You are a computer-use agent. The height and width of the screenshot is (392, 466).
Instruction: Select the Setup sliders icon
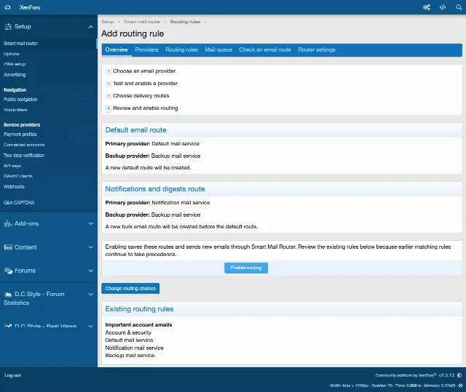click(8, 26)
